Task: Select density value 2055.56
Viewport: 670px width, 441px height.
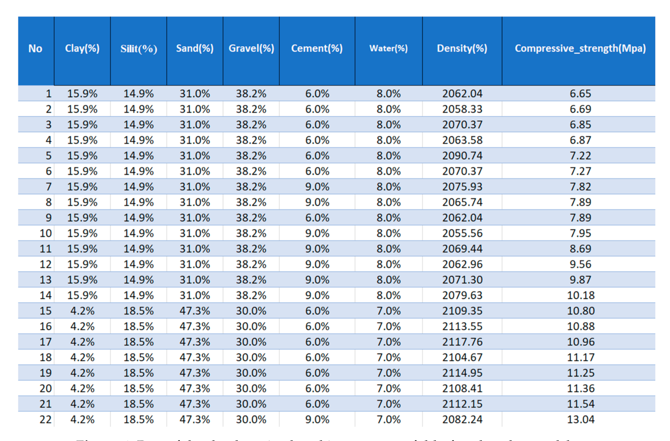Action: [x=462, y=233]
